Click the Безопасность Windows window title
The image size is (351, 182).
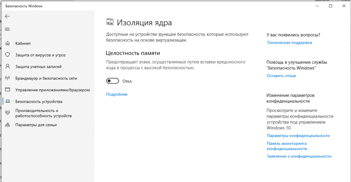coord(24,6)
